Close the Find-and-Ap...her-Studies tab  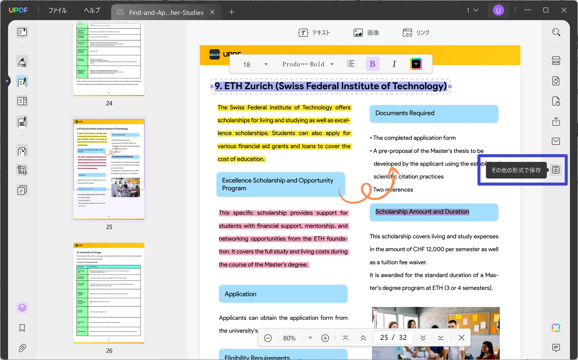212,12
